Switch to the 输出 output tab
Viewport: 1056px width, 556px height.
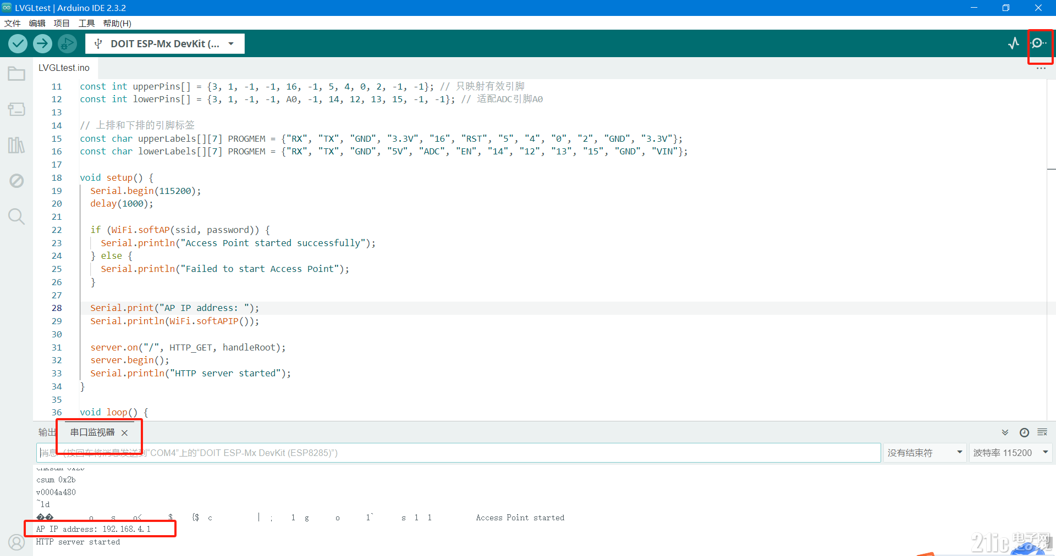(x=47, y=432)
